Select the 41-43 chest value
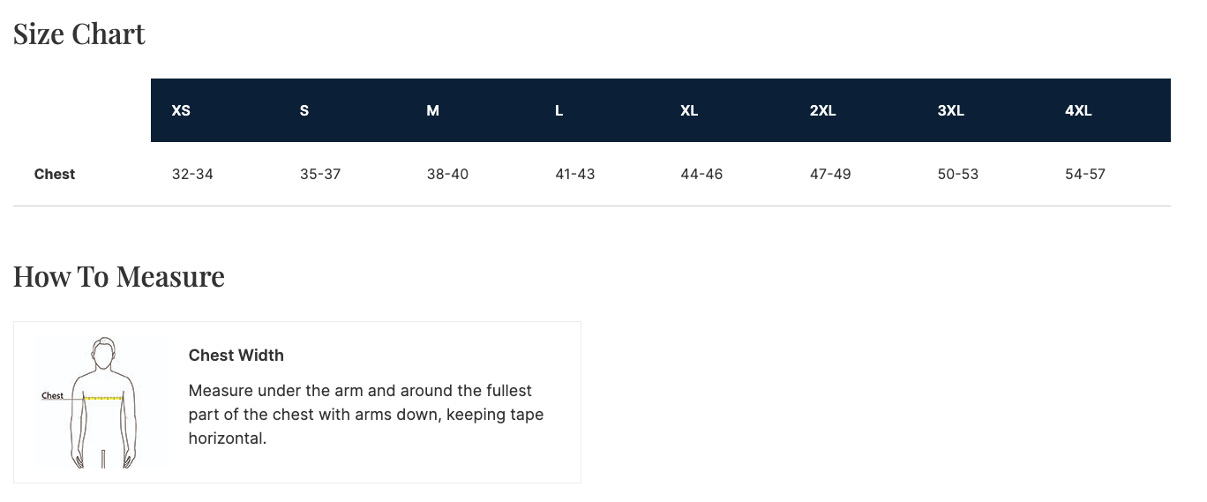This screenshot has width=1207, height=502. [x=575, y=175]
